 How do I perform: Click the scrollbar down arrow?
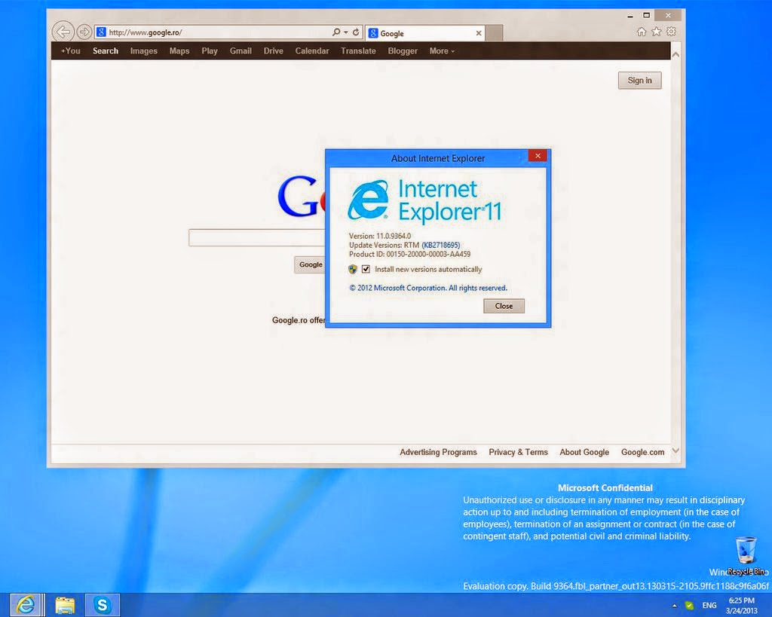tap(676, 451)
